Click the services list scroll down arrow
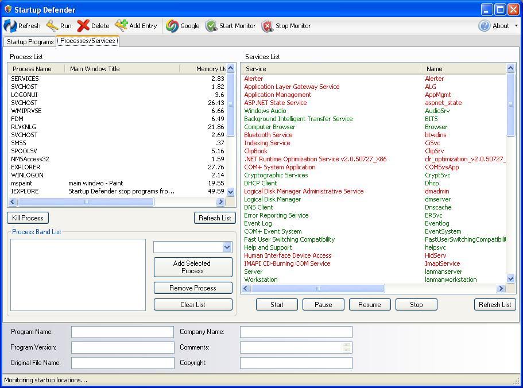 (x=511, y=279)
